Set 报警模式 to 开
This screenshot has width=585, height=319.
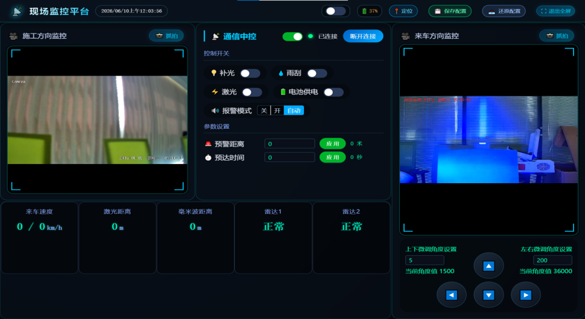(x=277, y=110)
